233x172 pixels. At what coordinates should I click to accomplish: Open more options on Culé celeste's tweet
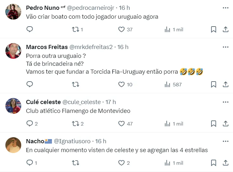[x=225, y=102]
